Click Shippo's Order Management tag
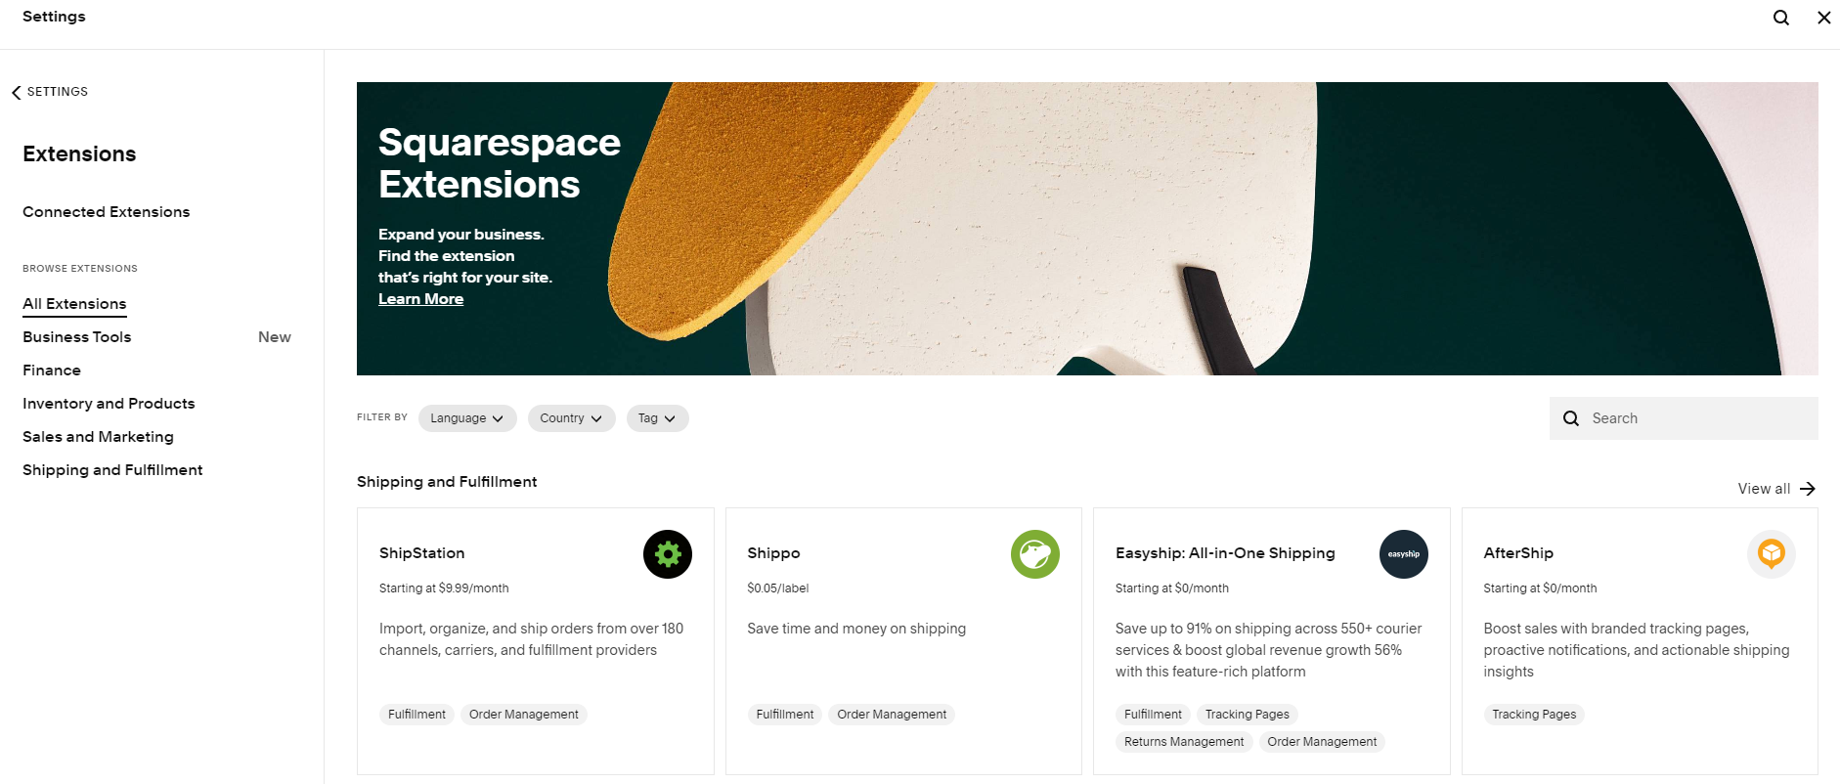Image resolution: width=1840 pixels, height=784 pixels. [x=892, y=715]
